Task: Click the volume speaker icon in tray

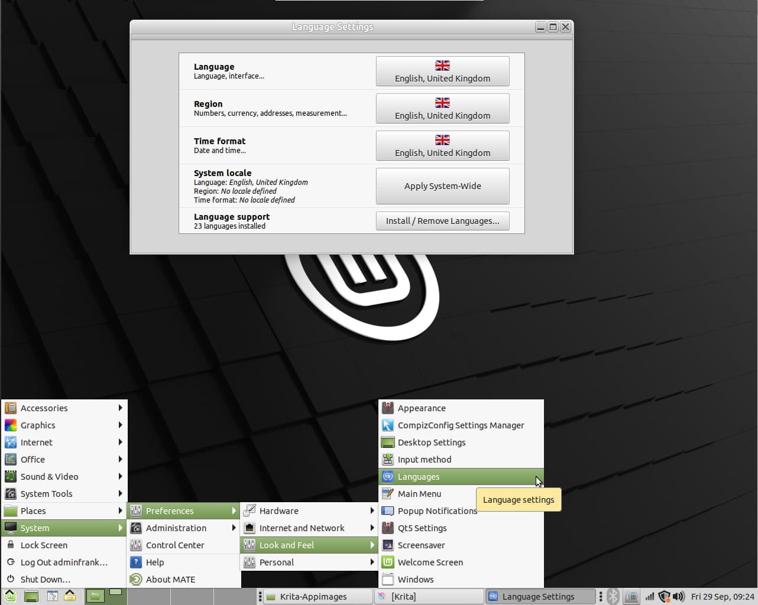Action: coord(679,596)
